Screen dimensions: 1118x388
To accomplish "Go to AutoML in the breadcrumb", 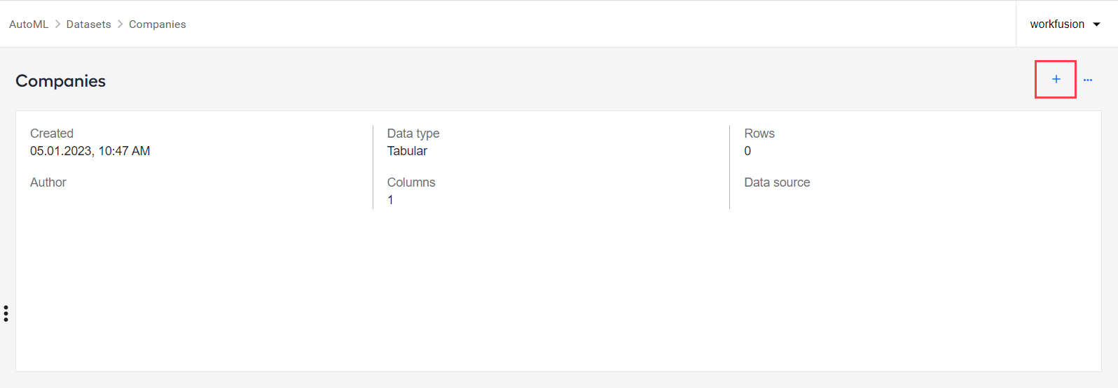I will [29, 24].
